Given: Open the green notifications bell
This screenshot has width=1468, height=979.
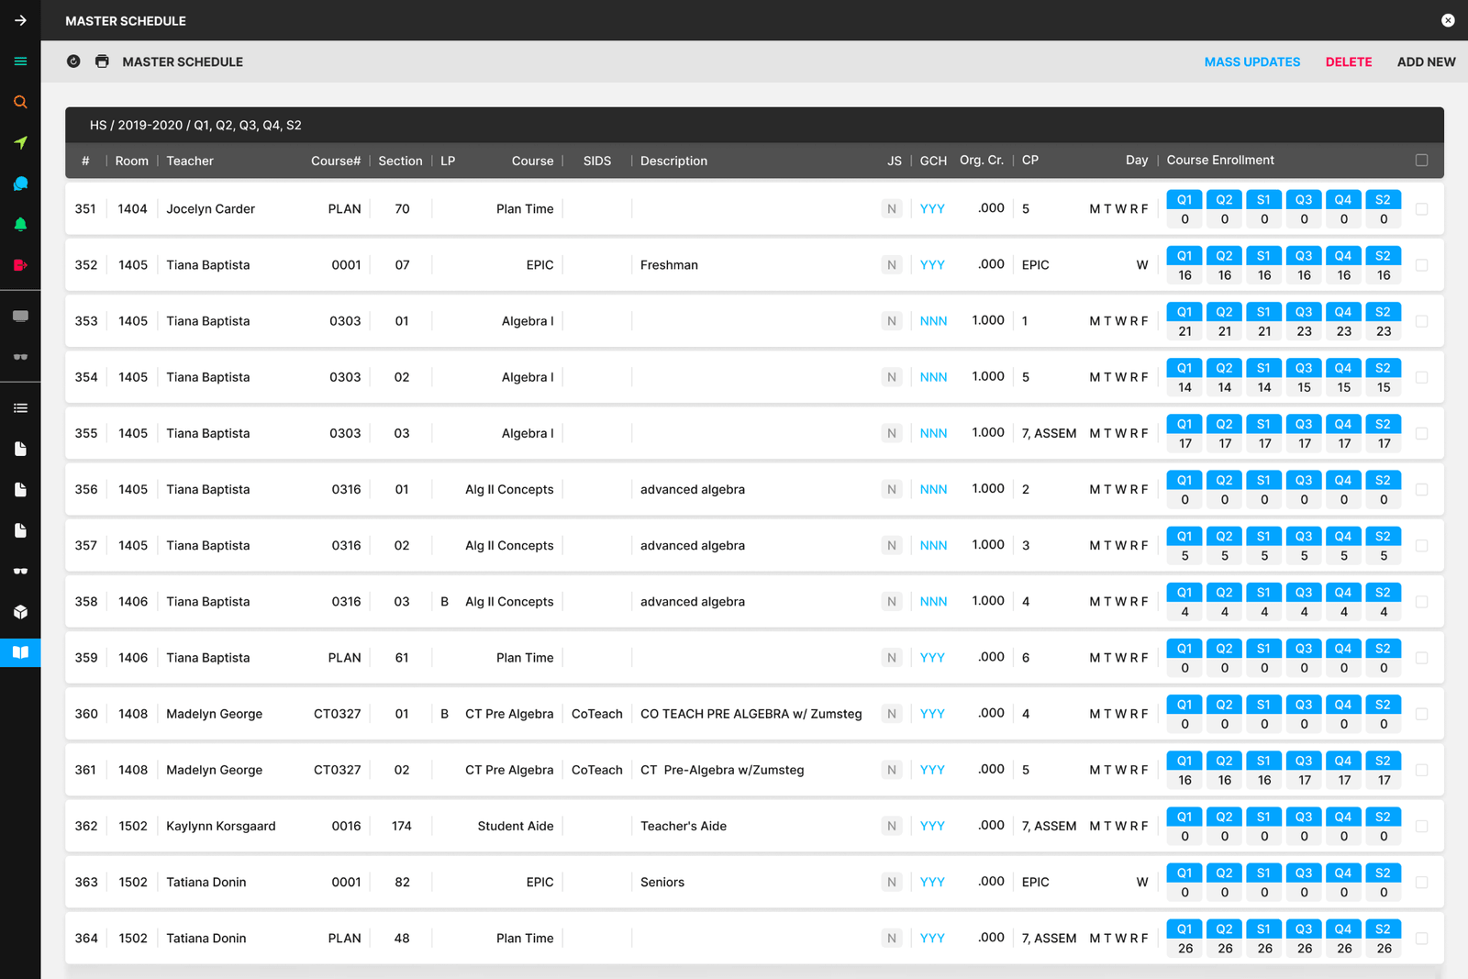Looking at the screenshot, I should tap(20, 225).
